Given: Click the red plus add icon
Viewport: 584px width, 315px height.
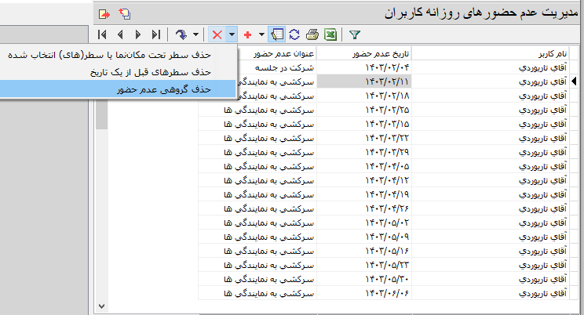Looking at the screenshot, I should click(x=248, y=34).
